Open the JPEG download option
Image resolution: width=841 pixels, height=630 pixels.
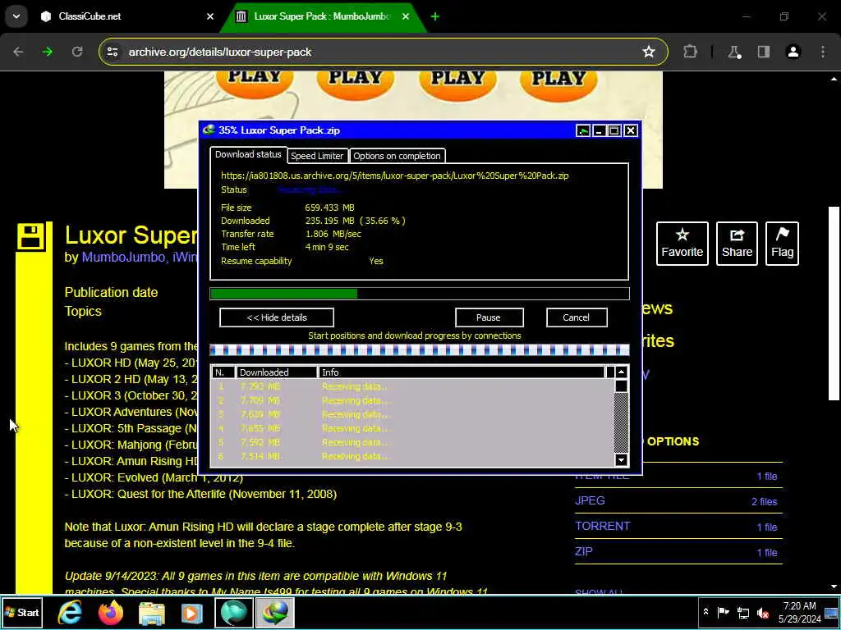pos(590,501)
